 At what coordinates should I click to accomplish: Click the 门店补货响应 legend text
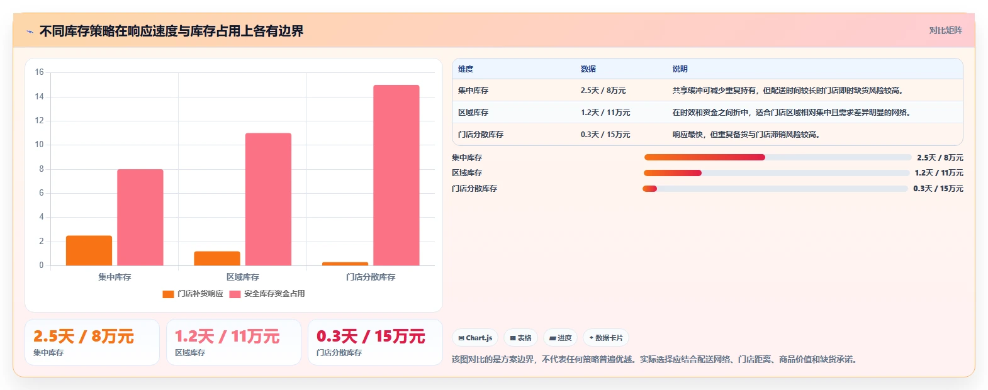point(200,294)
